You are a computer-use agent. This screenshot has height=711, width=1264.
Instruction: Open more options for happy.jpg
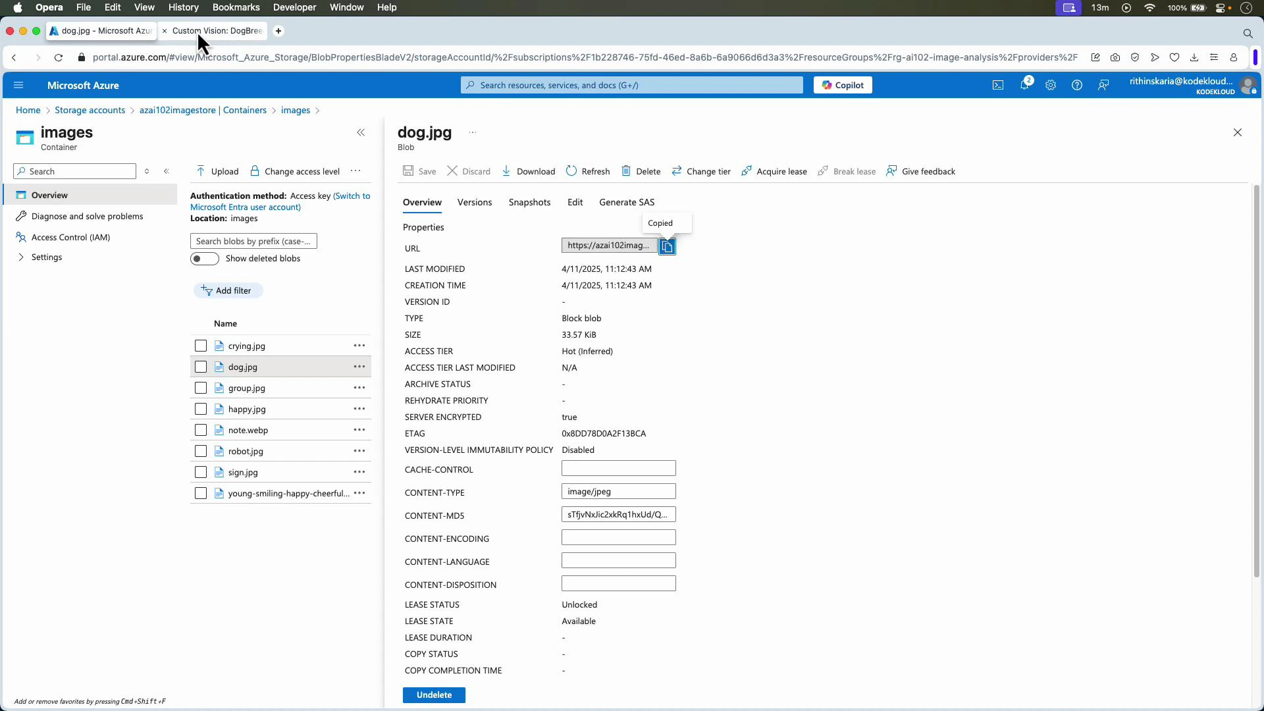coord(359,409)
